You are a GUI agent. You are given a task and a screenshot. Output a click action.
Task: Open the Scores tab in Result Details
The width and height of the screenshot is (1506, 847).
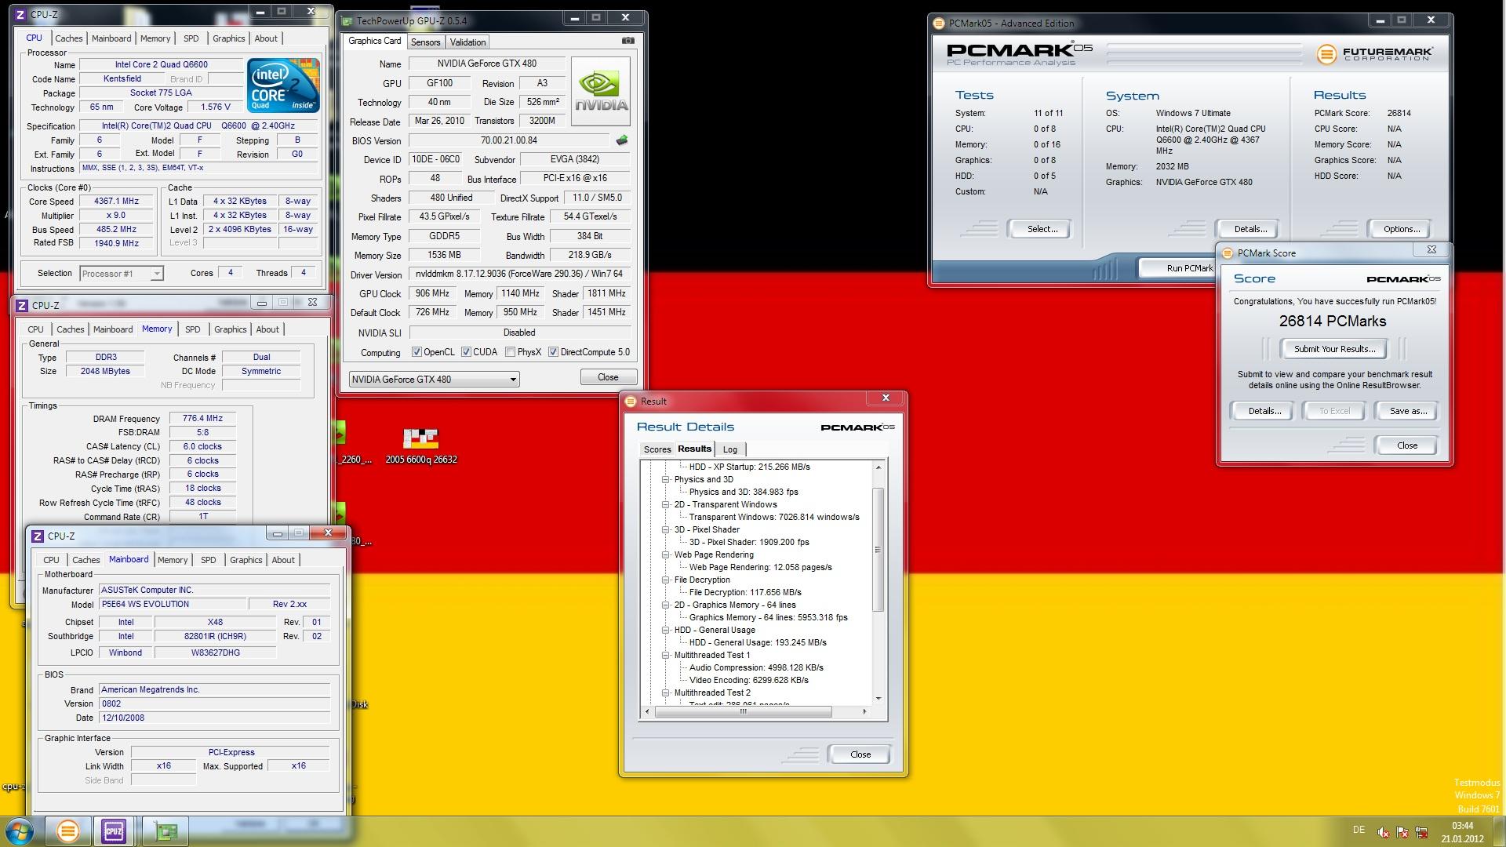(x=657, y=449)
